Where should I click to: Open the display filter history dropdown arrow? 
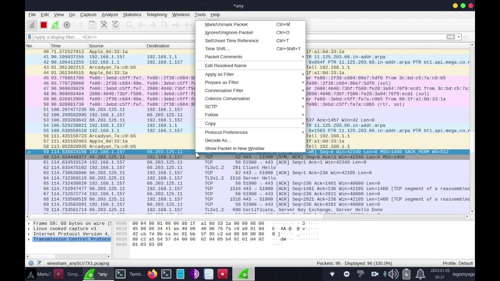459,37
